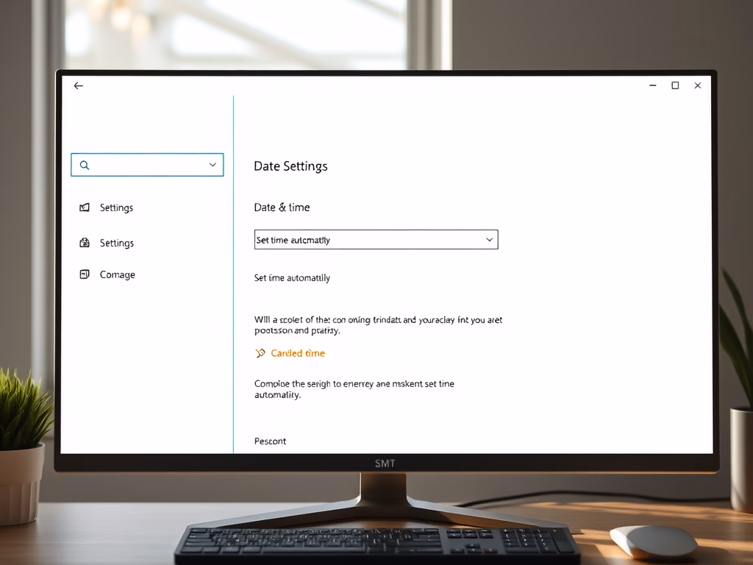Image resolution: width=753 pixels, height=565 pixels.
Task: Click the magnifier icon in the search box
Action: point(85,166)
